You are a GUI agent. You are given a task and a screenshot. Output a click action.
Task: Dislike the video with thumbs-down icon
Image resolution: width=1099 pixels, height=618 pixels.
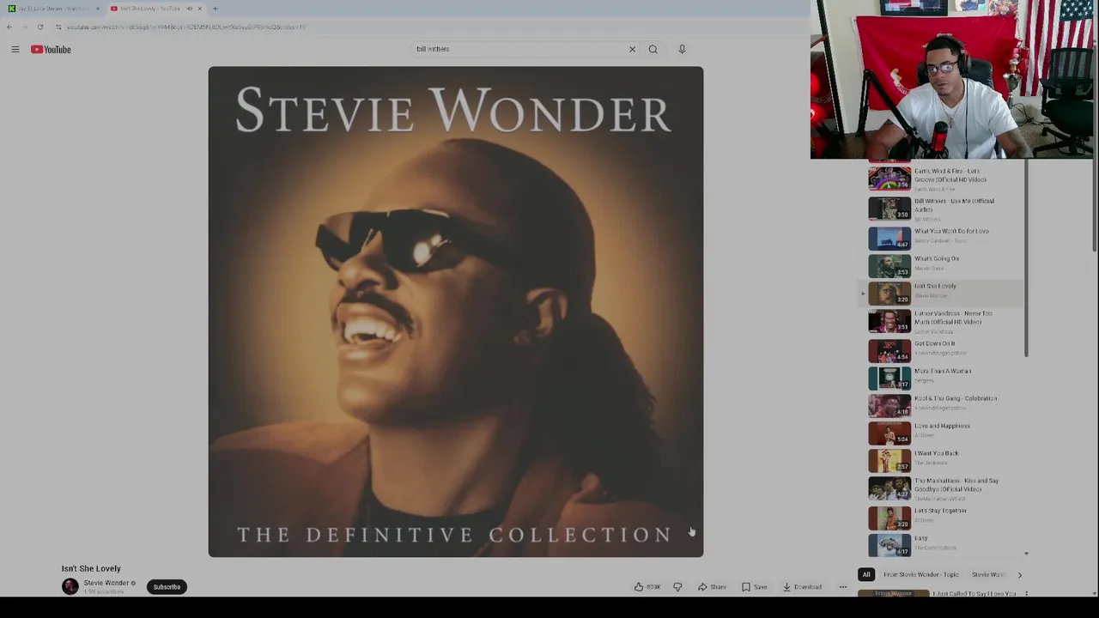tap(677, 587)
